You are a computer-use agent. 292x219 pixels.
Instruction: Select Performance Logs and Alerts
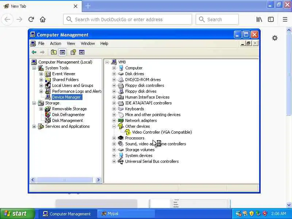[x=77, y=91]
